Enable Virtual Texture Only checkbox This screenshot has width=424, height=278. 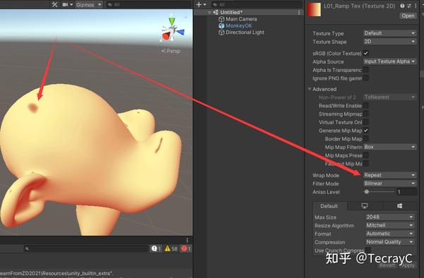(366, 122)
